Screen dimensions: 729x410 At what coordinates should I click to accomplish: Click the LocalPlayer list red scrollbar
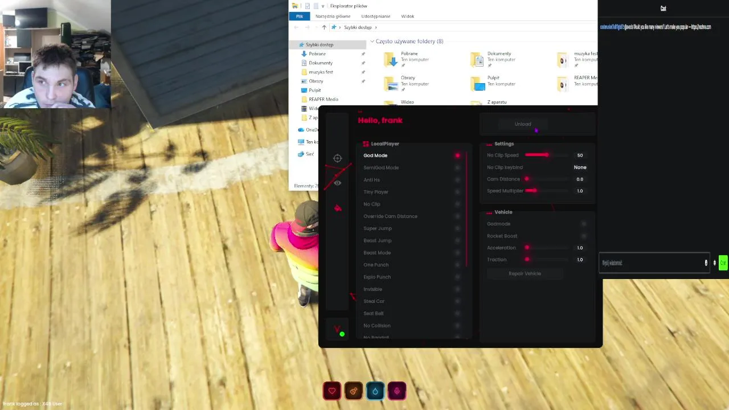[x=466, y=209]
